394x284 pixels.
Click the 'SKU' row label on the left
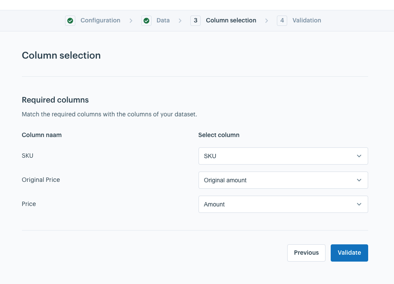[x=28, y=156]
